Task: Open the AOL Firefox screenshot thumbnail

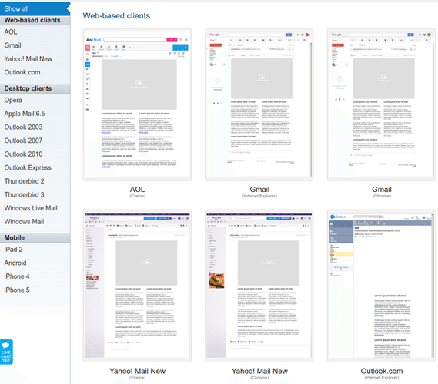Action: (137, 104)
